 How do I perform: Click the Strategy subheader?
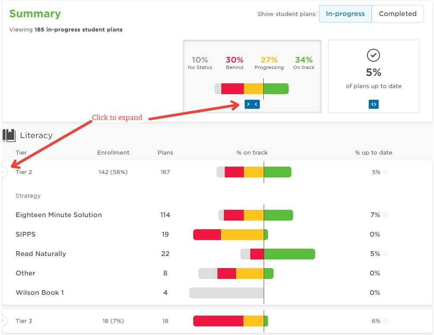click(28, 196)
